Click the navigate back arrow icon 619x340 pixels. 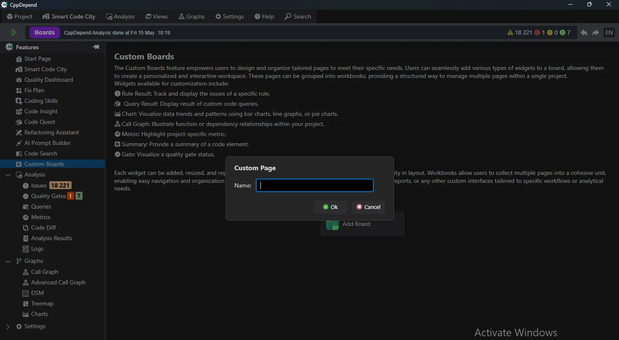(584, 32)
